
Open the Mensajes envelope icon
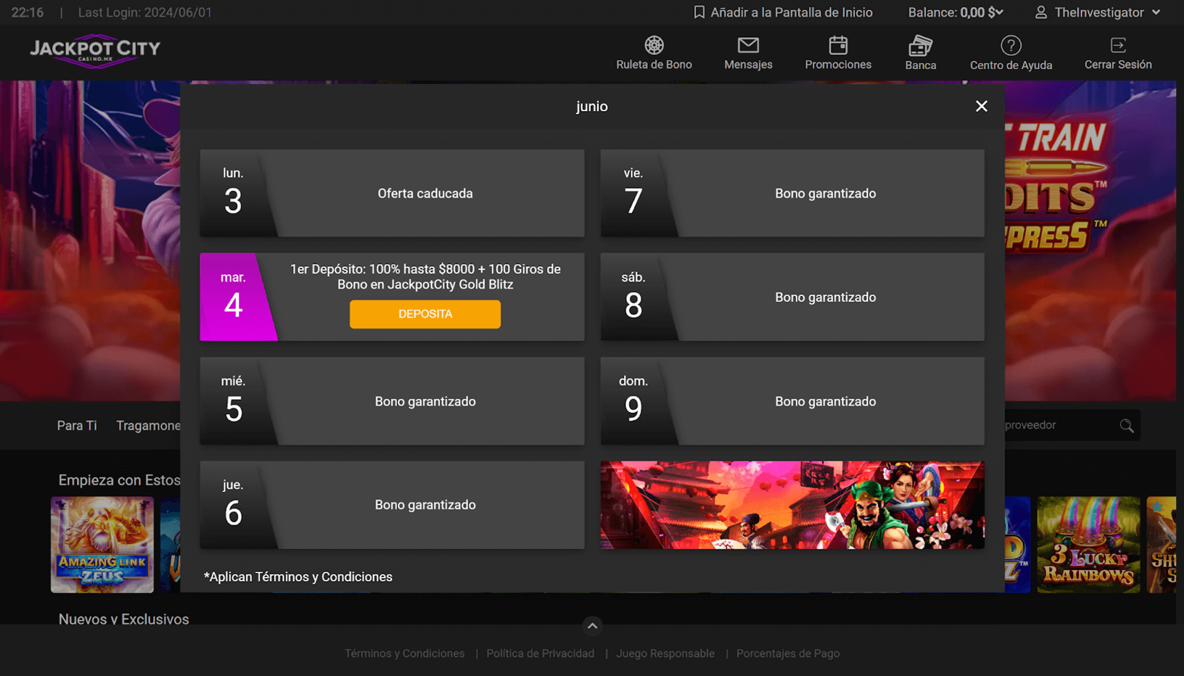(748, 46)
